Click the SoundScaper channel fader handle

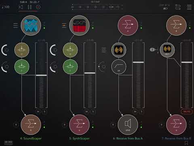(x=41, y=75)
